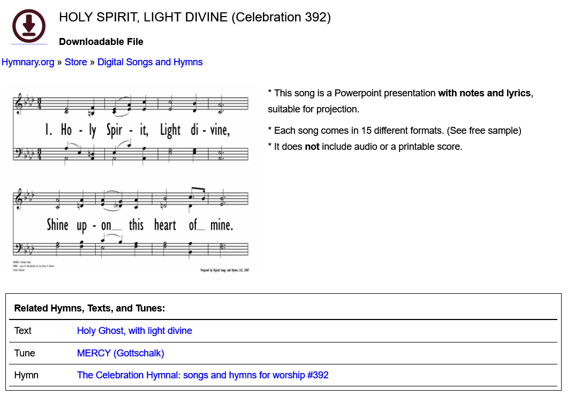This screenshot has width=567, height=411.
Task: Click the 'Related Hymns, Texts, and Tunes:' heading
Action: tap(89, 308)
